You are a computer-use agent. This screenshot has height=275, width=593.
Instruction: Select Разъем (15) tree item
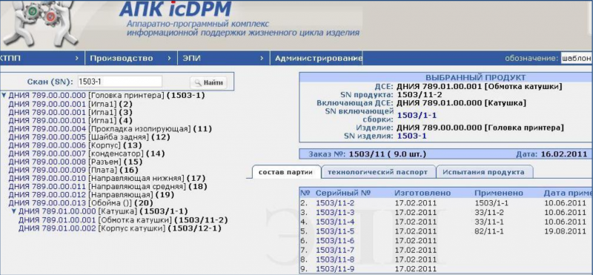click(x=75, y=162)
